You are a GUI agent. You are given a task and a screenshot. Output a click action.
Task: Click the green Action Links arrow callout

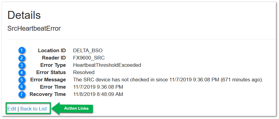pos(73,108)
